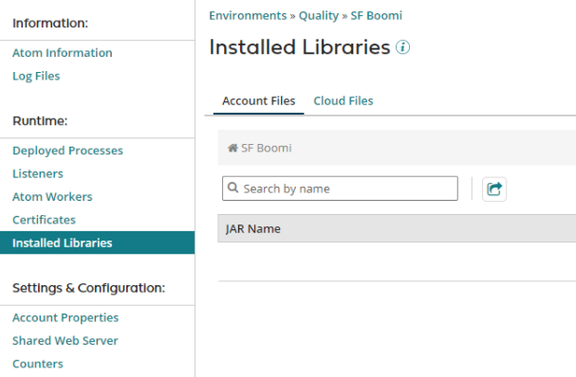576x377 pixels.
Task: Open the Listeners section
Action: tap(38, 174)
